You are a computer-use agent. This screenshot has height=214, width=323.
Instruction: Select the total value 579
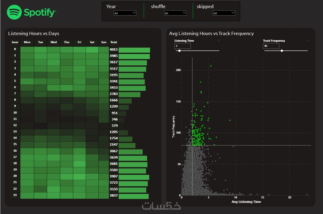point(115,126)
